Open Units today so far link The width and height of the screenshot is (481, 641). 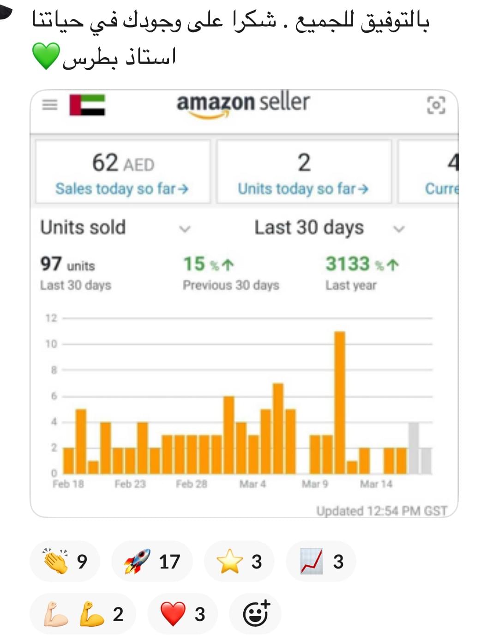click(x=303, y=189)
